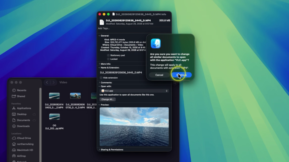The height and width of the screenshot is (162, 289).
Task: Expand the Sharing & Permissions section
Action: pos(99,150)
